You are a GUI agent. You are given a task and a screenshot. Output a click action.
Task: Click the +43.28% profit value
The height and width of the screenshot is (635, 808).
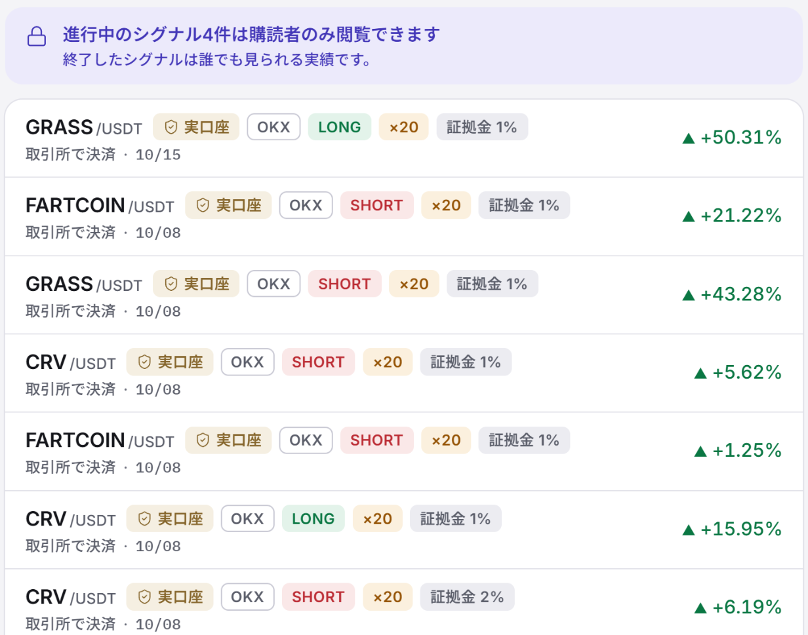coord(741,294)
